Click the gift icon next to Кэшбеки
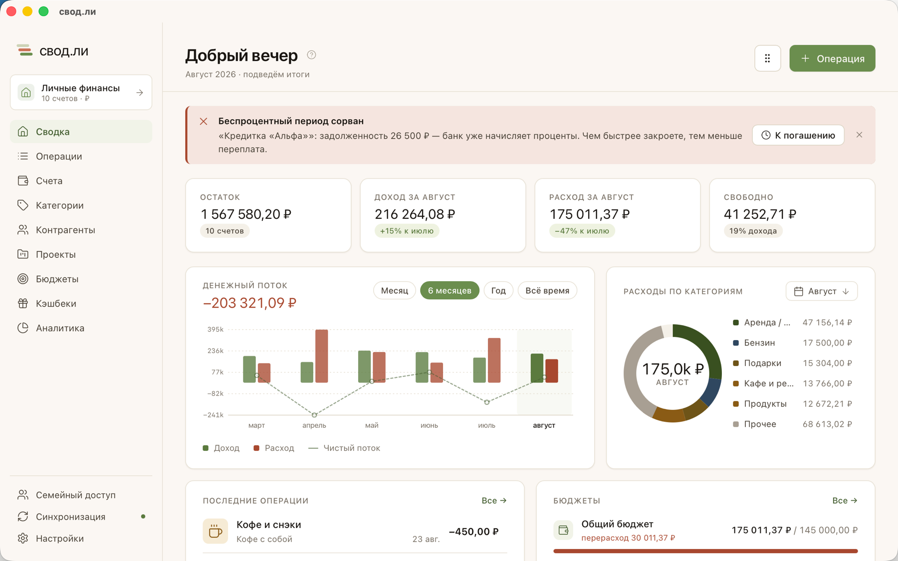Viewport: 898px width, 561px height. point(23,303)
